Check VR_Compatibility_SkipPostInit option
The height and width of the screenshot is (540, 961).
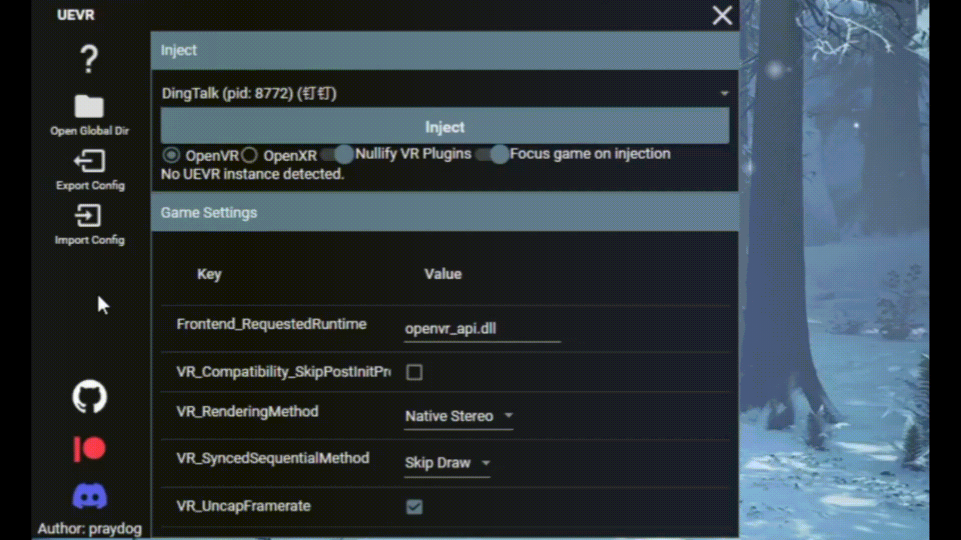(414, 372)
